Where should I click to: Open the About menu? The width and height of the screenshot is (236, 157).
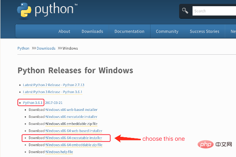(x=64, y=31)
